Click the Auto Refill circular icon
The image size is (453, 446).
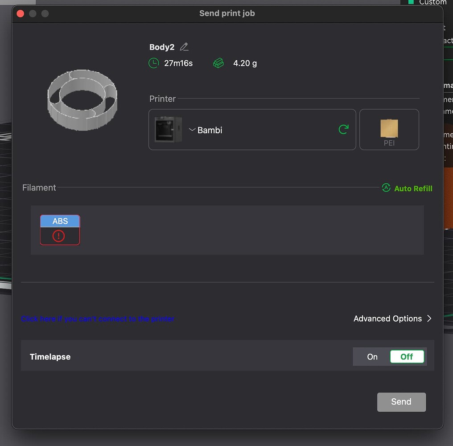click(386, 188)
